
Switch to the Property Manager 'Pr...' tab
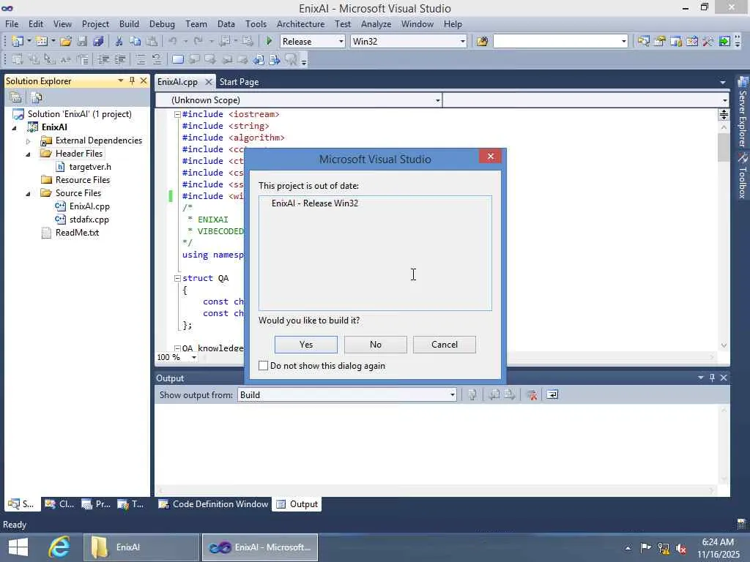[x=96, y=504]
